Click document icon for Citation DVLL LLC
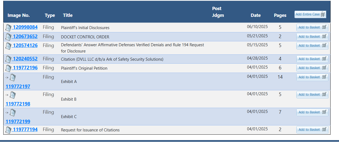Screen dimensions: 339x142 8,59
